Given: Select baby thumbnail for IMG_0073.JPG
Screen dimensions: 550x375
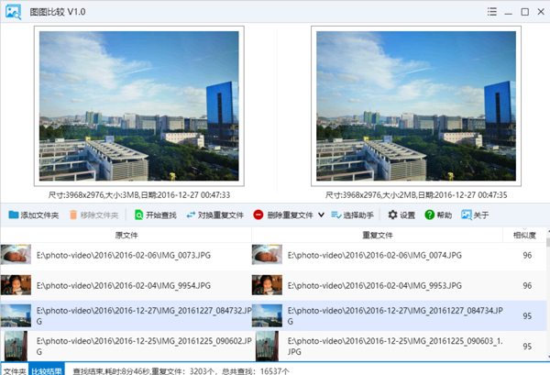Looking at the screenshot, I should pyautogui.click(x=16, y=255).
